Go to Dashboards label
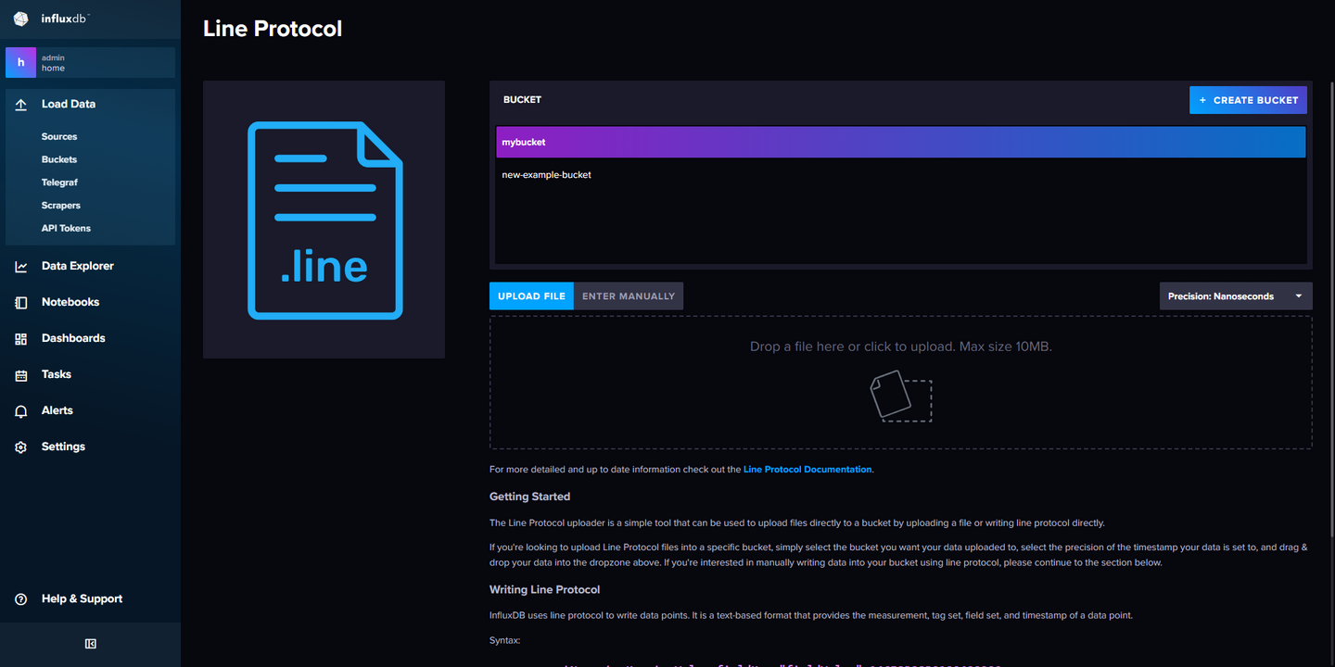 pos(73,338)
